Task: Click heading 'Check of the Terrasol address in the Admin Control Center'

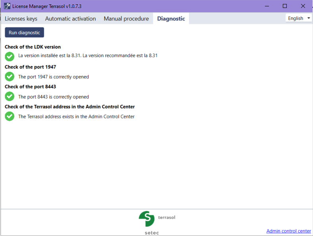Action: coord(70,106)
